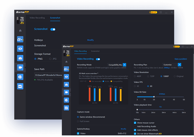Click user avatar in back window
This screenshot has width=194, height=137.
[20, 20]
